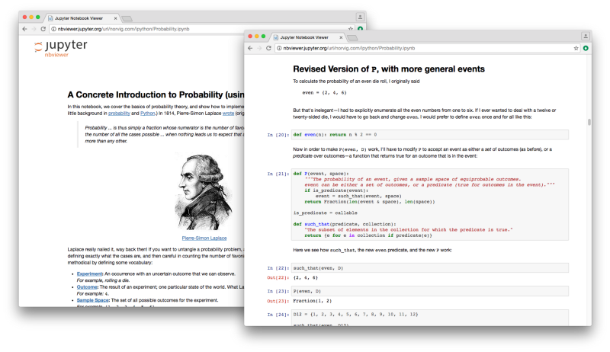Click the 'even = {2, 4, 6}' snippet
Viewport: 610px width, 352px height.
pyautogui.click(x=324, y=93)
